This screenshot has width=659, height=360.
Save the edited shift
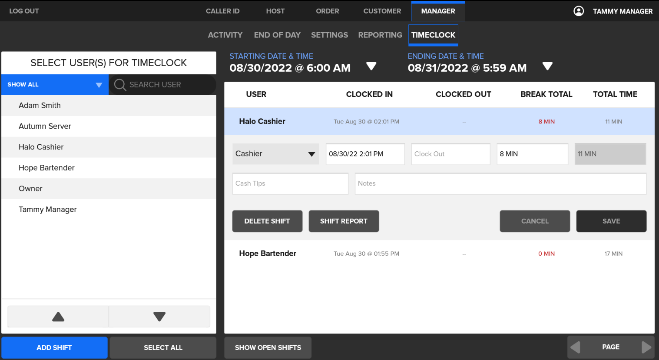click(x=611, y=221)
